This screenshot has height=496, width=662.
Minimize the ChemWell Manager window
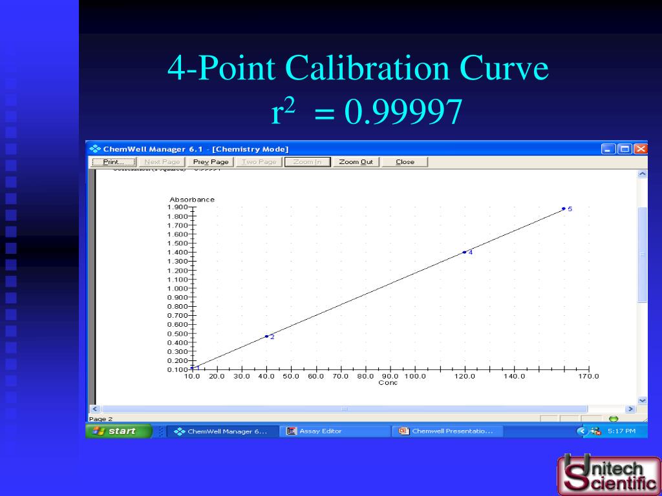point(608,149)
